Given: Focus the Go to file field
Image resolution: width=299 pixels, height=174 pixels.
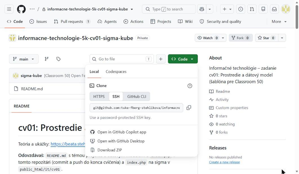Looking at the screenshot, I should (122, 59).
